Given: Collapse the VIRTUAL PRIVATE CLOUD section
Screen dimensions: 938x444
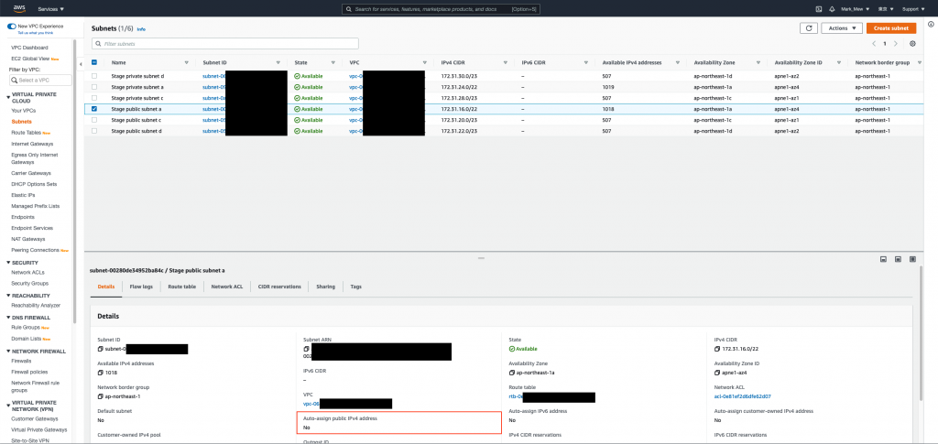Looking at the screenshot, I should 8,95.
